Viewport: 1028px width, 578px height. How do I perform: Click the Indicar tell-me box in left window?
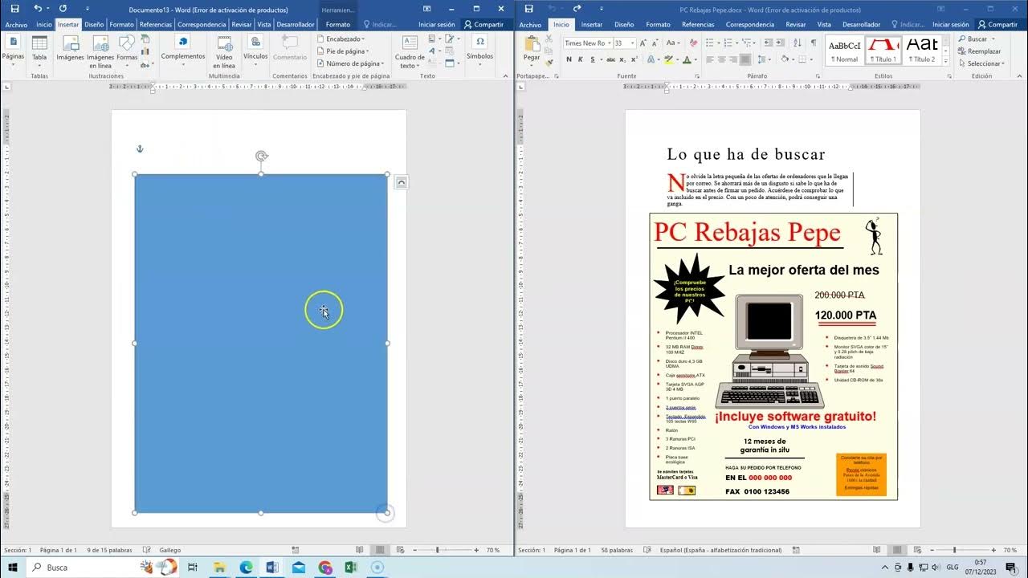coord(380,24)
